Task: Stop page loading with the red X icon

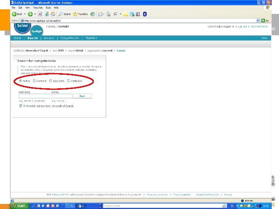Action: (x=40, y=14)
